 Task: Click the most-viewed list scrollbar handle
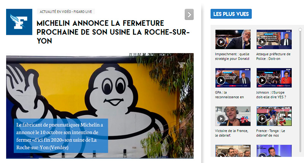coord(300,30)
